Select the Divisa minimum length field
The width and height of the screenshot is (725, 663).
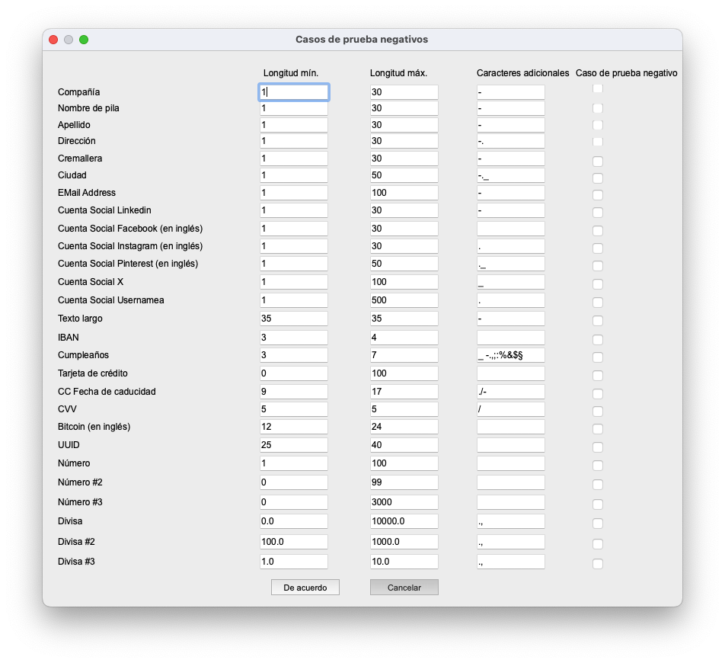coord(293,521)
